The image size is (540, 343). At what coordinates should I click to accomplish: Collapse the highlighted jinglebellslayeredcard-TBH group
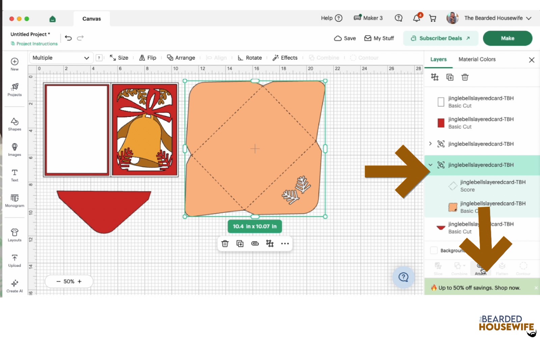click(430, 165)
